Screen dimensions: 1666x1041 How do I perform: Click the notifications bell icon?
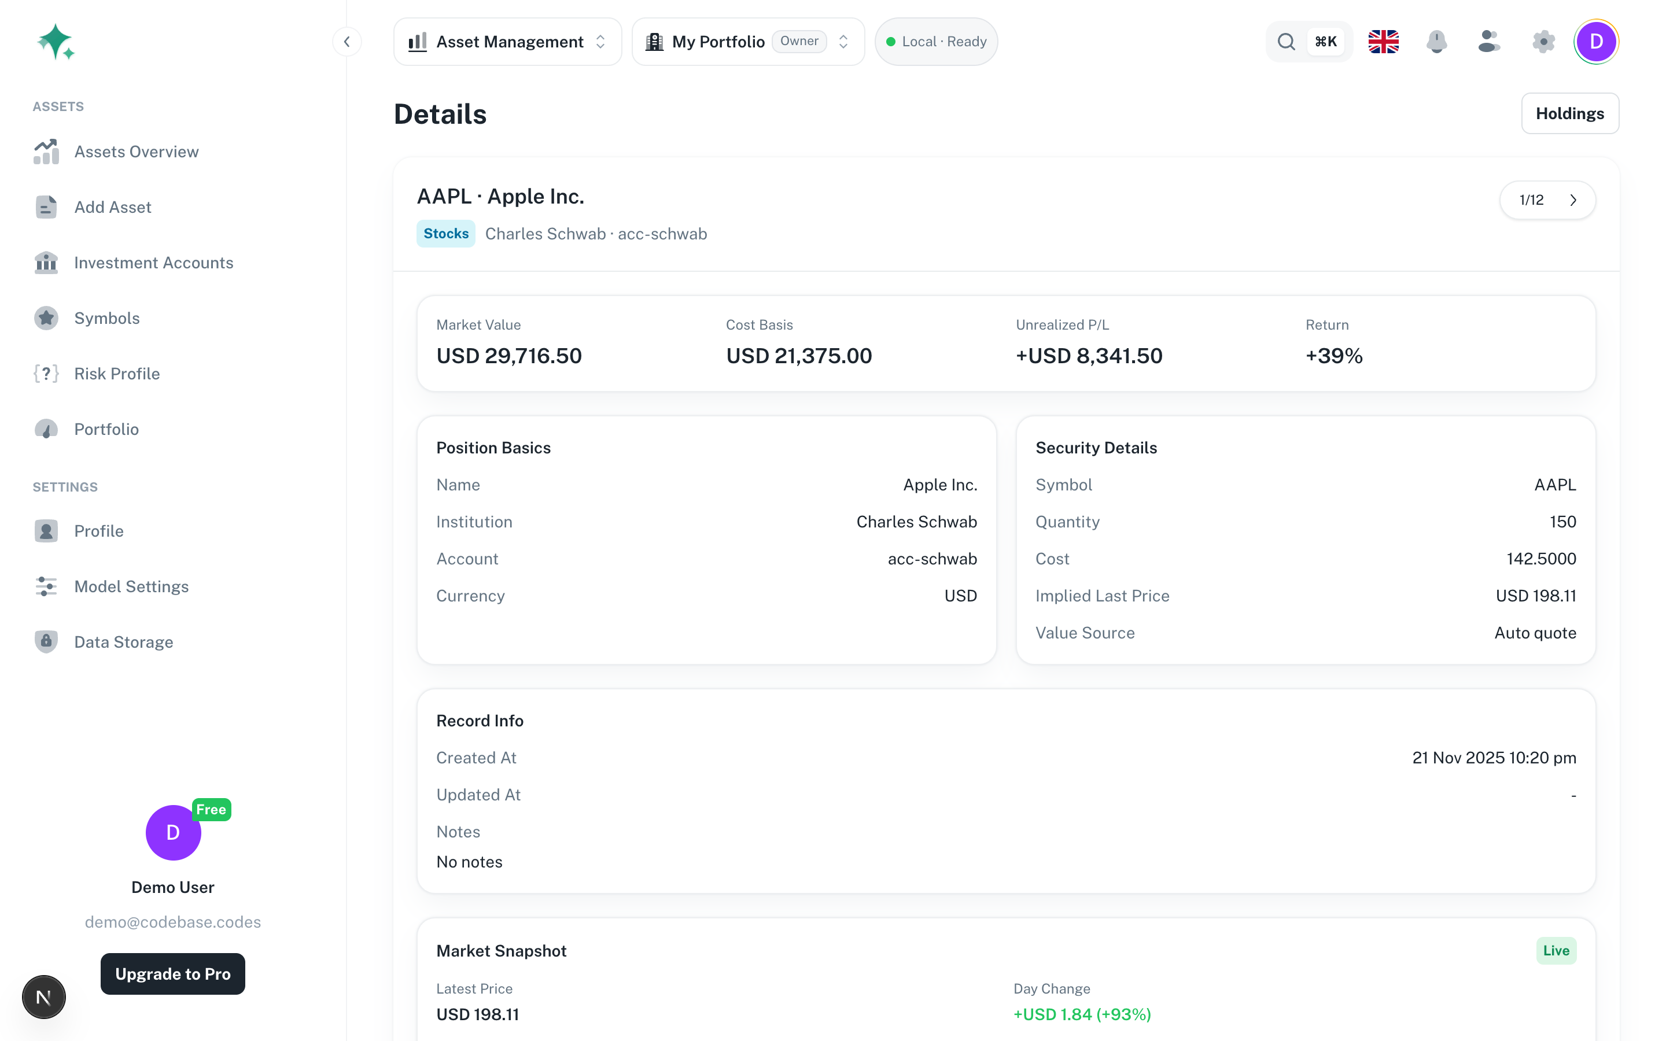point(1436,42)
